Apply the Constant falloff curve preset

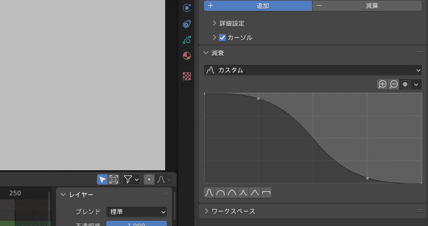coord(266,192)
